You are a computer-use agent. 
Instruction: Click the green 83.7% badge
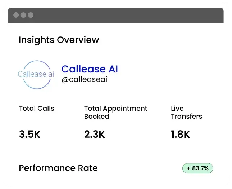point(198,168)
